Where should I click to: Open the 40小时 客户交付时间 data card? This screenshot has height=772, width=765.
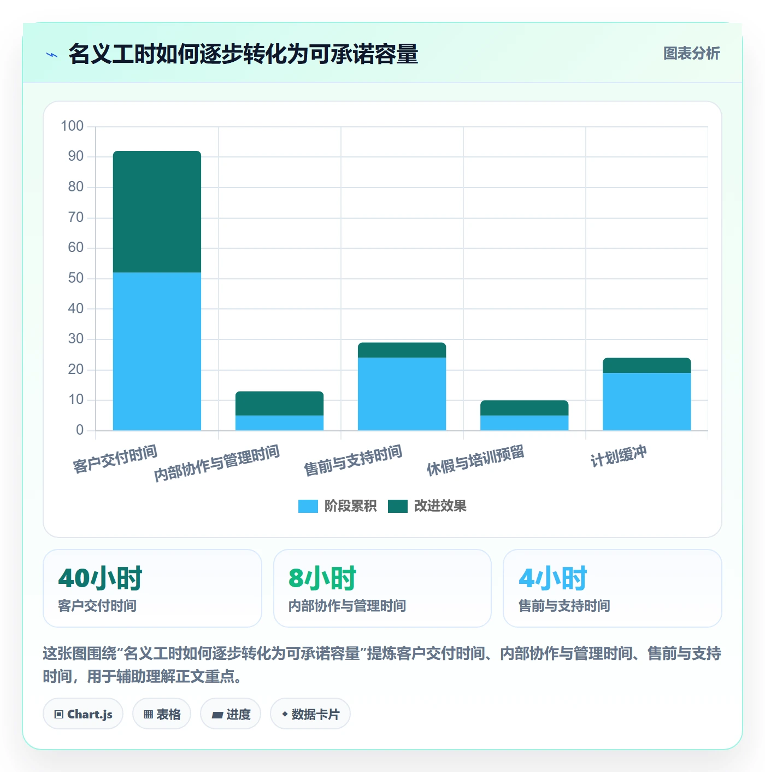[x=152, y=588]
